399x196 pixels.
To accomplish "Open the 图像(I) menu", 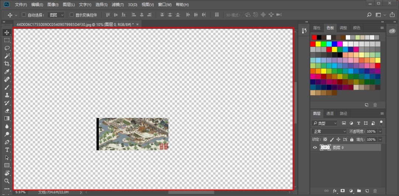I will tap(53, 5).
